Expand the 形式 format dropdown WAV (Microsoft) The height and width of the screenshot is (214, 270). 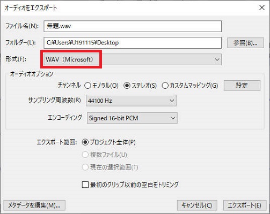tap(133, 59)
